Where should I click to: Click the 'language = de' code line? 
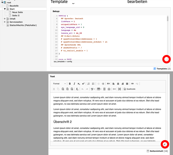pyautogui.click(x=69, y=30)
